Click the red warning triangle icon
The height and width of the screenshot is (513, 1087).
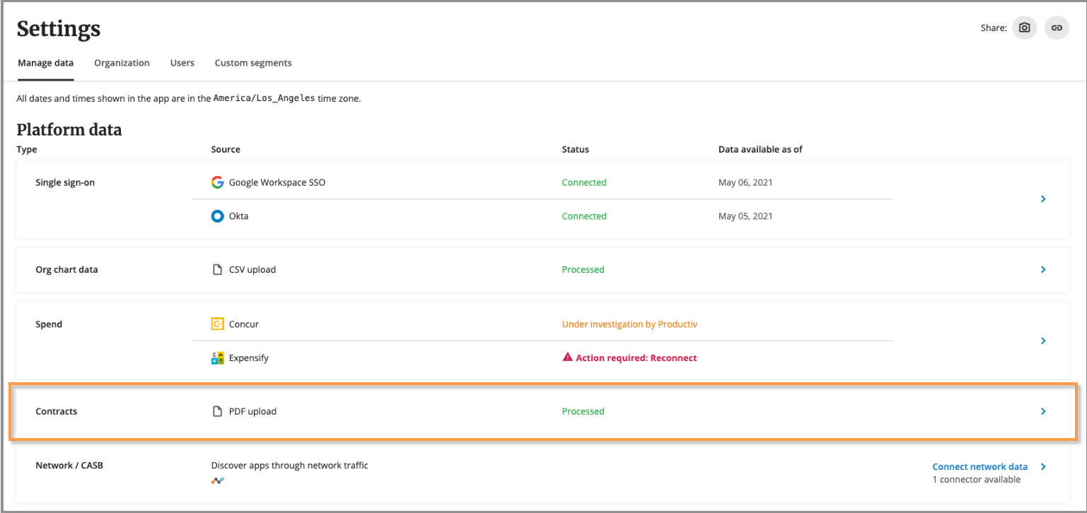567,358
